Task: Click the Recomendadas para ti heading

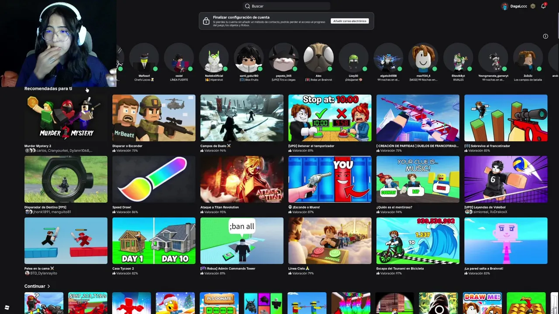Action: click(x=48, y=89)
